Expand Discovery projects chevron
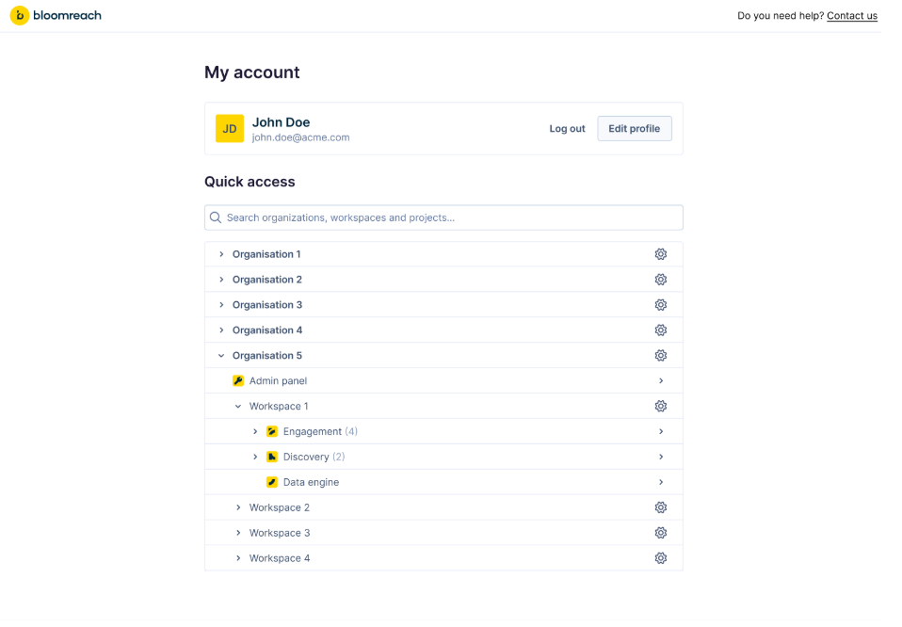The height and width of the screenshot is (627, 902). tap(255, 457)
